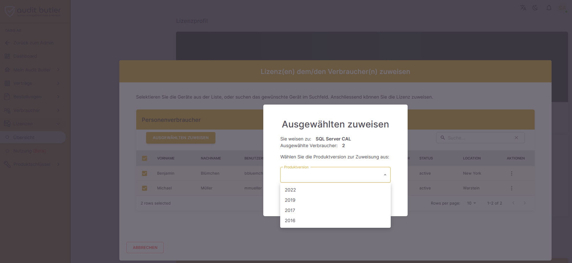Click the Dashboard icon in sidebar
The image size is (572, 263).
pos(7,56)
